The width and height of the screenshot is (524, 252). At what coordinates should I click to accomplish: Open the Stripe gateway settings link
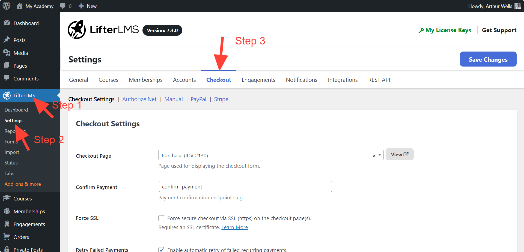[x=221, y=99]
